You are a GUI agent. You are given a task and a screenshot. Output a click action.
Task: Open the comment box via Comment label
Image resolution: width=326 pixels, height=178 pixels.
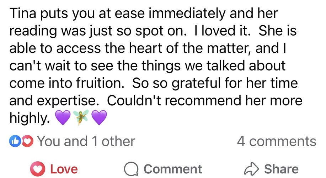click(x=173, y=168)
